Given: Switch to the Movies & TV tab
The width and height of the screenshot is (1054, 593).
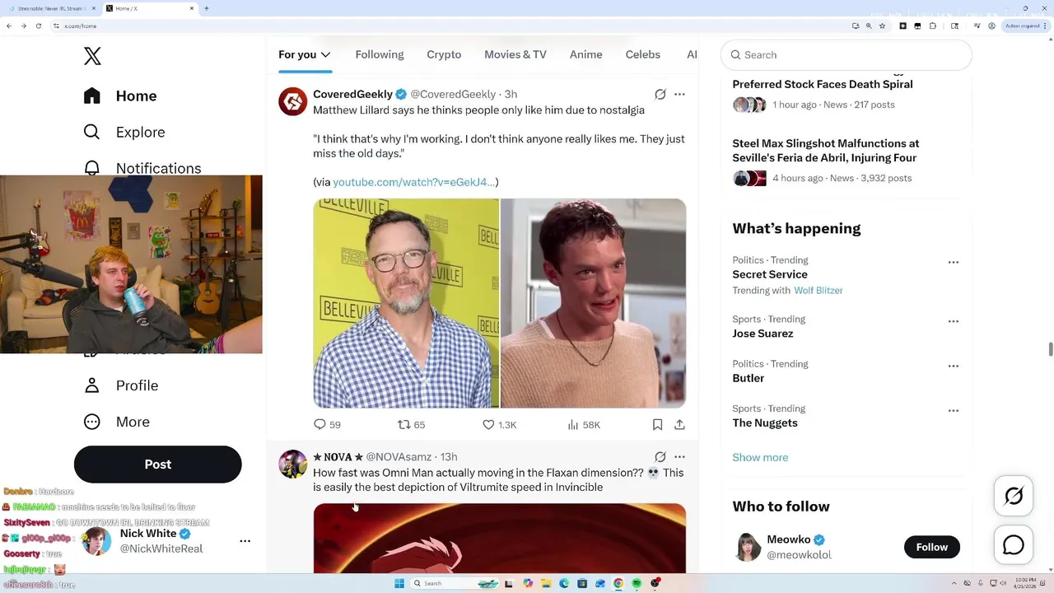Looking at the screenshot, I should pos(515,54).
